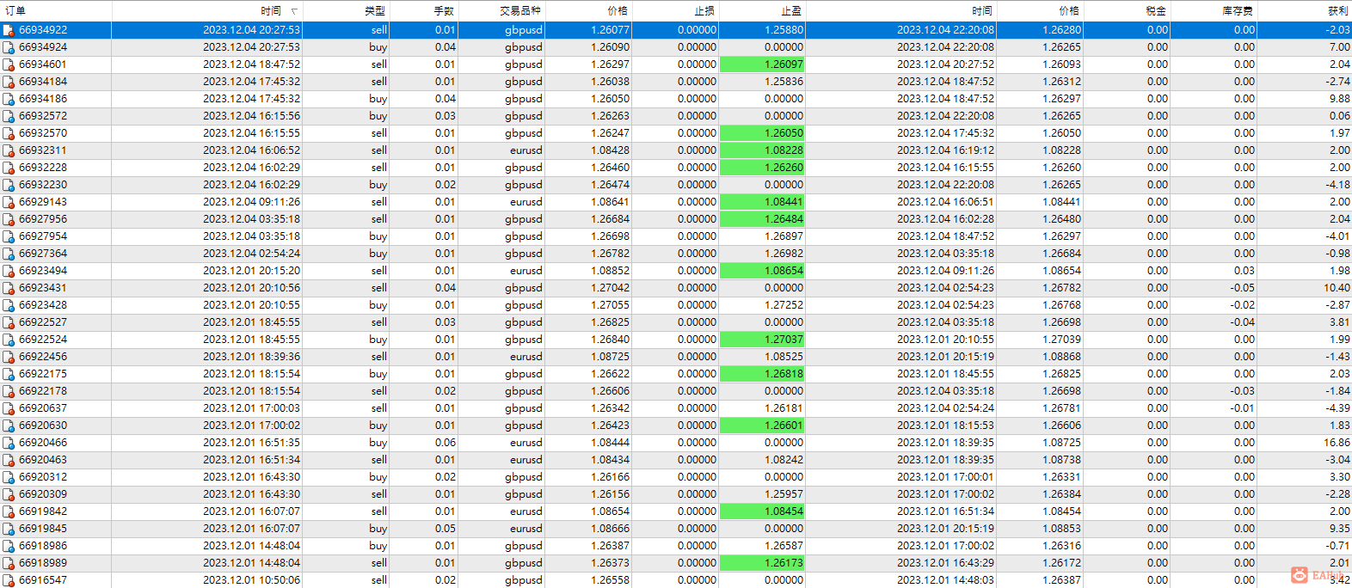Click the order icon beside ticket 66923494
1352x588 pixels.
(9, 271)
